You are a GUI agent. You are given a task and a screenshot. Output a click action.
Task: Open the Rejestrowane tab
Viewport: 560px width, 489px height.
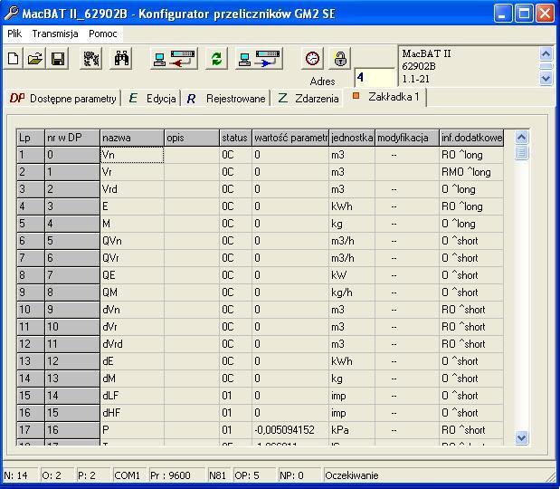(x=225, y=99)
